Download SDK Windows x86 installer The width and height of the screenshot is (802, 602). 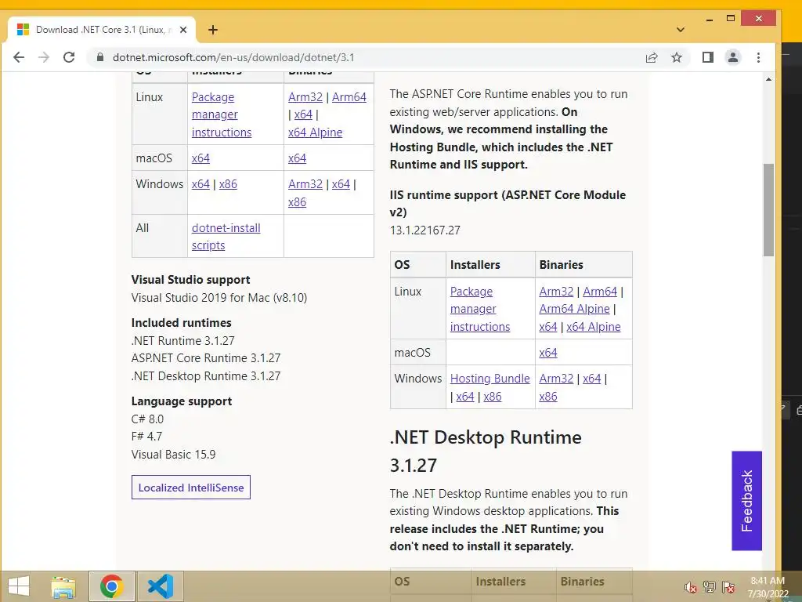tap(228, 183)
